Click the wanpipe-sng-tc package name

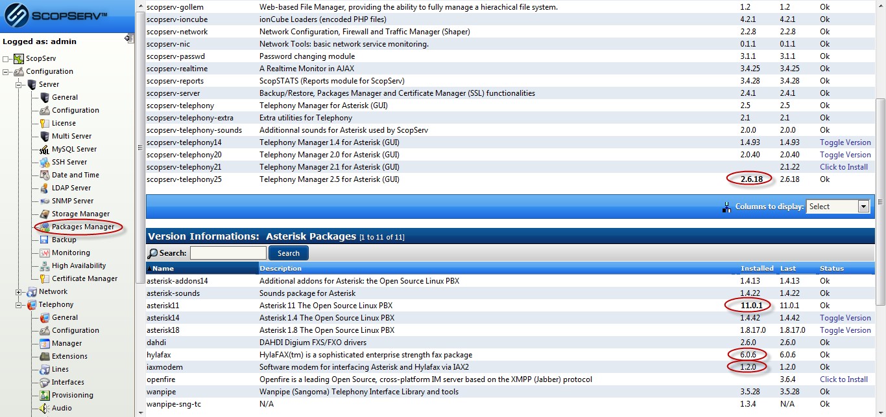click(174, 404)
